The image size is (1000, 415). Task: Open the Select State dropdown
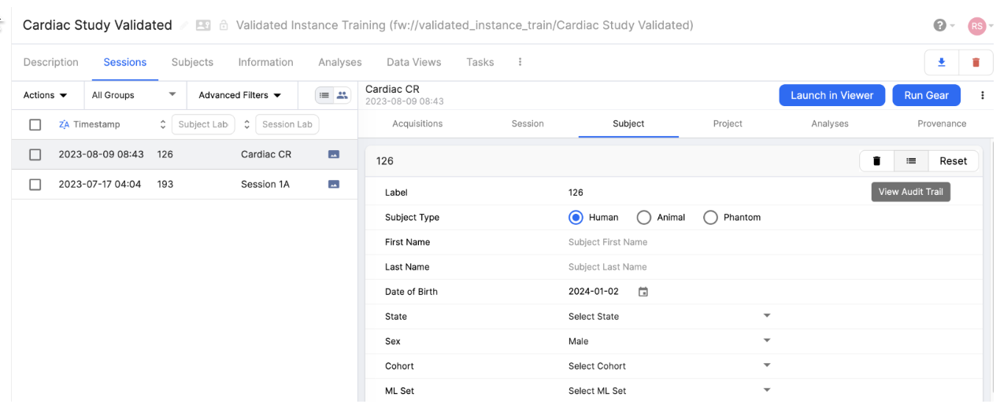tap(669, 317)
